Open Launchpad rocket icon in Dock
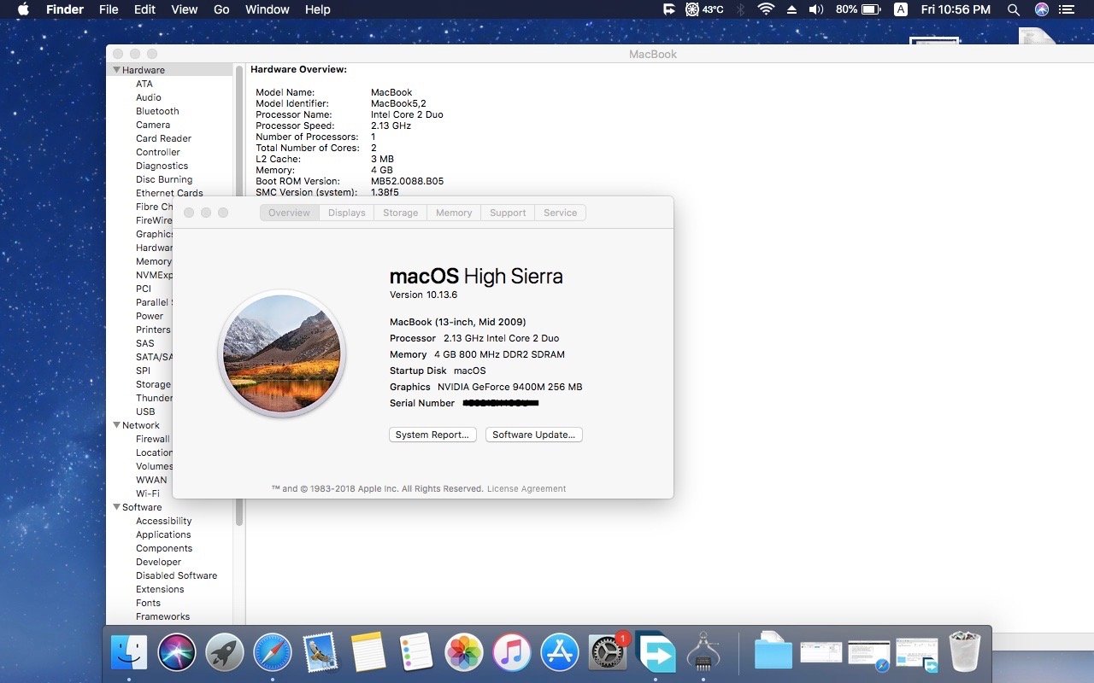Viewport: 1094px width, 683px height. click(225, 653)
